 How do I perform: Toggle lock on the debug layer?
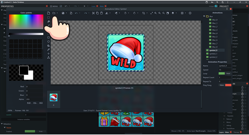[242, 125]
